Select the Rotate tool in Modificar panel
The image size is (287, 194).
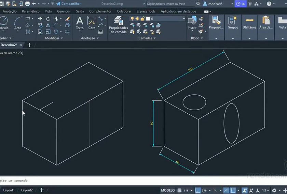(48, 19)
